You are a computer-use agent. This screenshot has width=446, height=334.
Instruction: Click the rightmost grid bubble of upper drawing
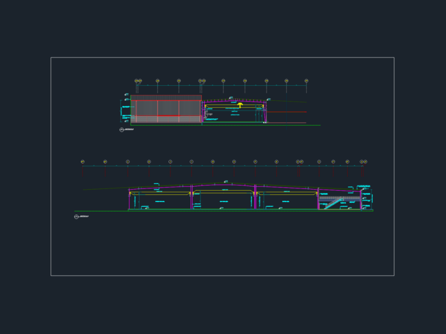click(307, 81)
